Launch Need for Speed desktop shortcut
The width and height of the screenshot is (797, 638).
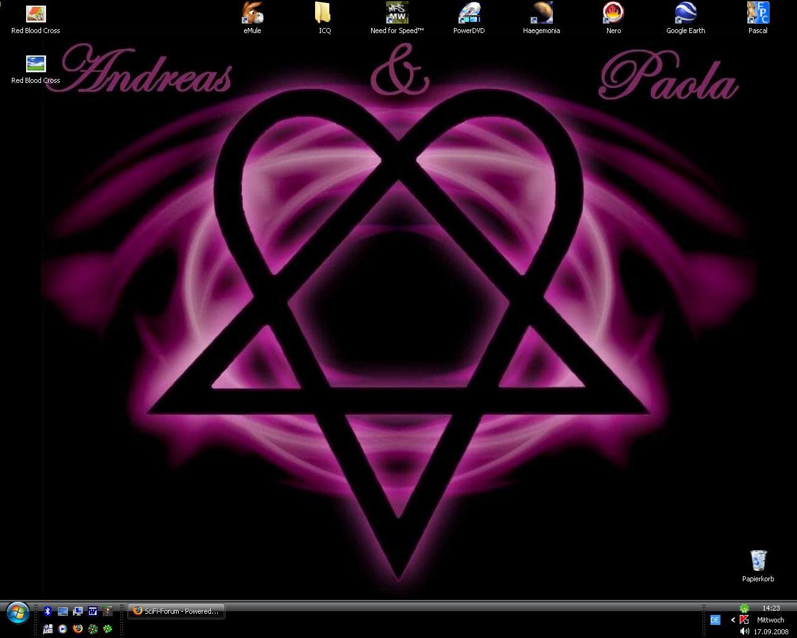(x=397, y=14)
